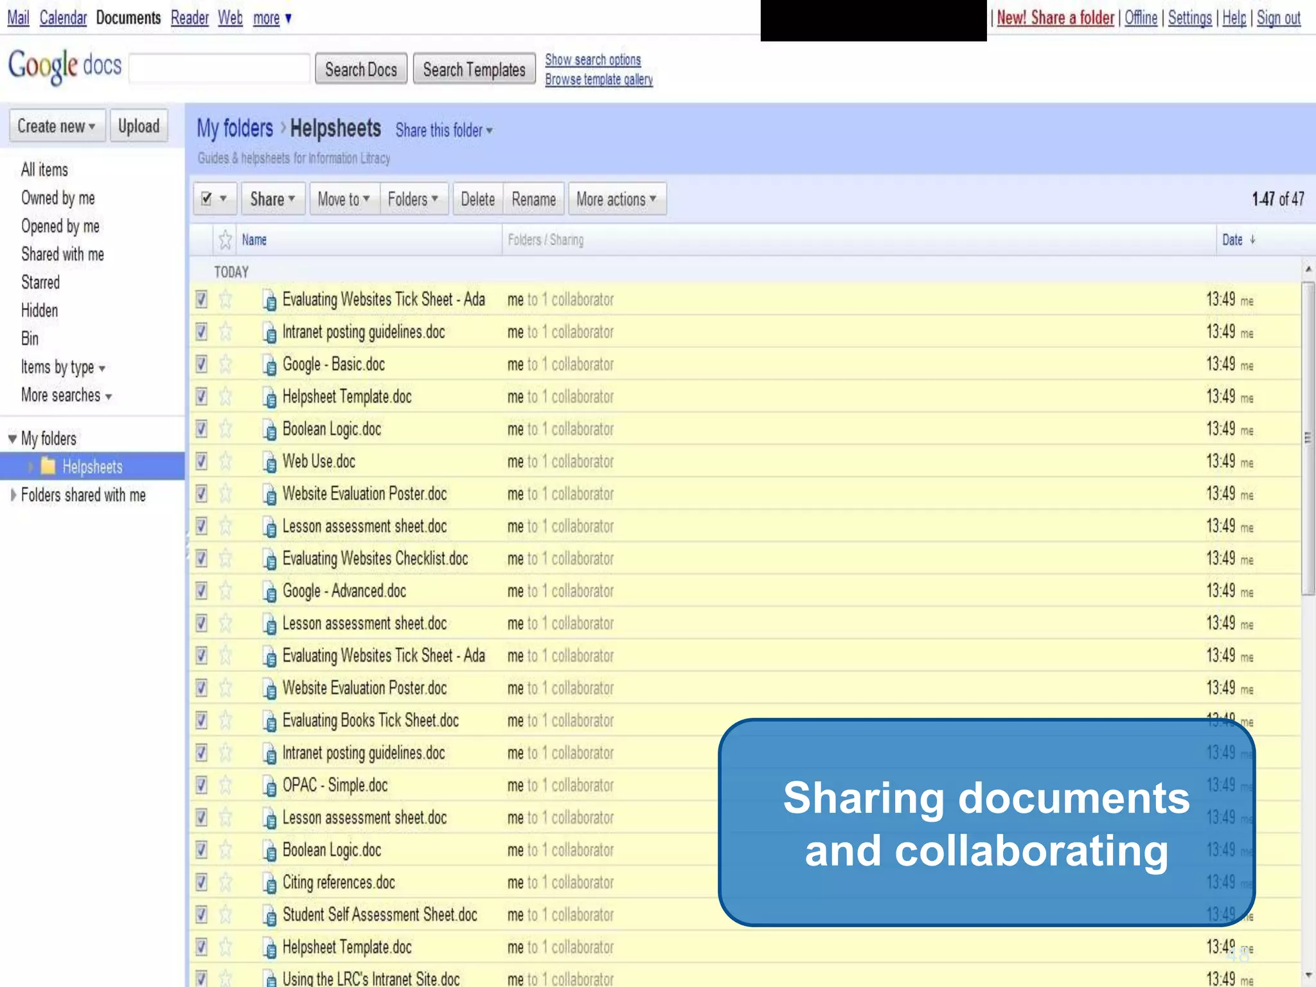Open document icon for Google - Basic.doc
Viewport: 1316px width, 987px height.
(270, 365)
